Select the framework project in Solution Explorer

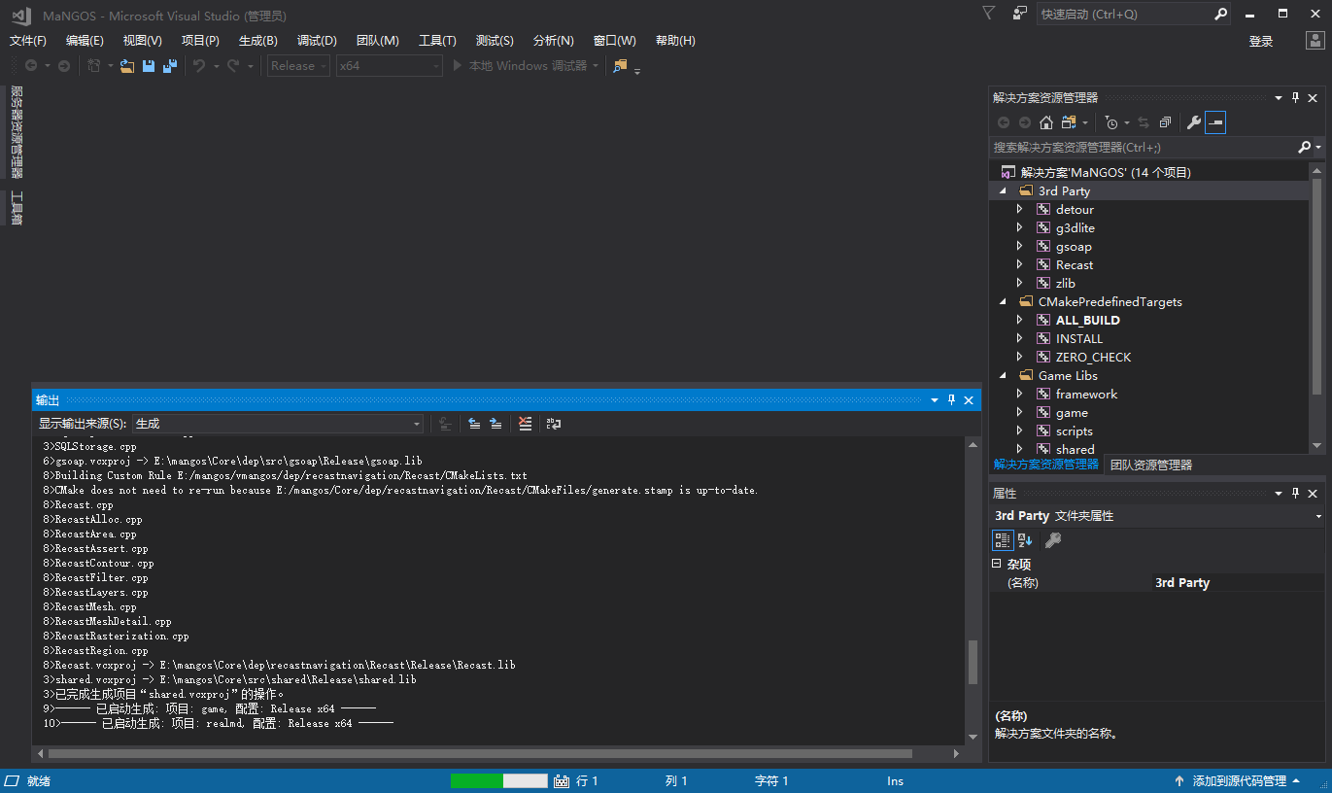(1086, 395)
